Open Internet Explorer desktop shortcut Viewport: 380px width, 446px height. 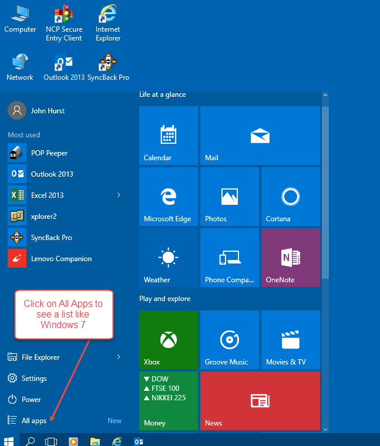108,23
